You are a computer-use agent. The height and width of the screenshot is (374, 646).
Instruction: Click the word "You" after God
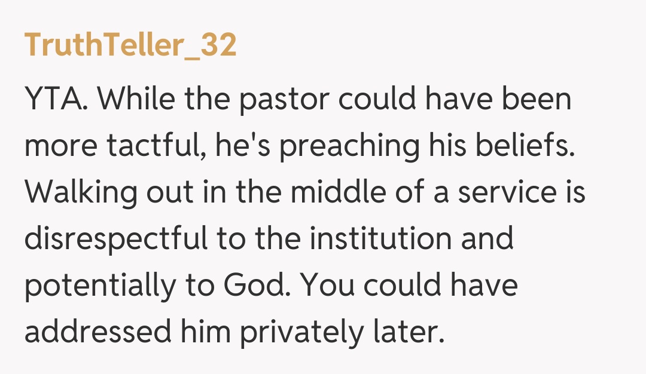point(328,287)
